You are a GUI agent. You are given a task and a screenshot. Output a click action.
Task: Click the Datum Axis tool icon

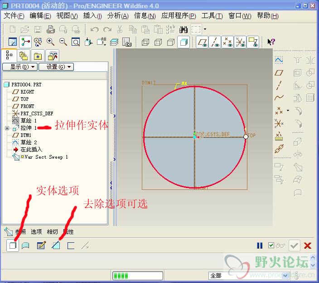(x=279, y=85)
